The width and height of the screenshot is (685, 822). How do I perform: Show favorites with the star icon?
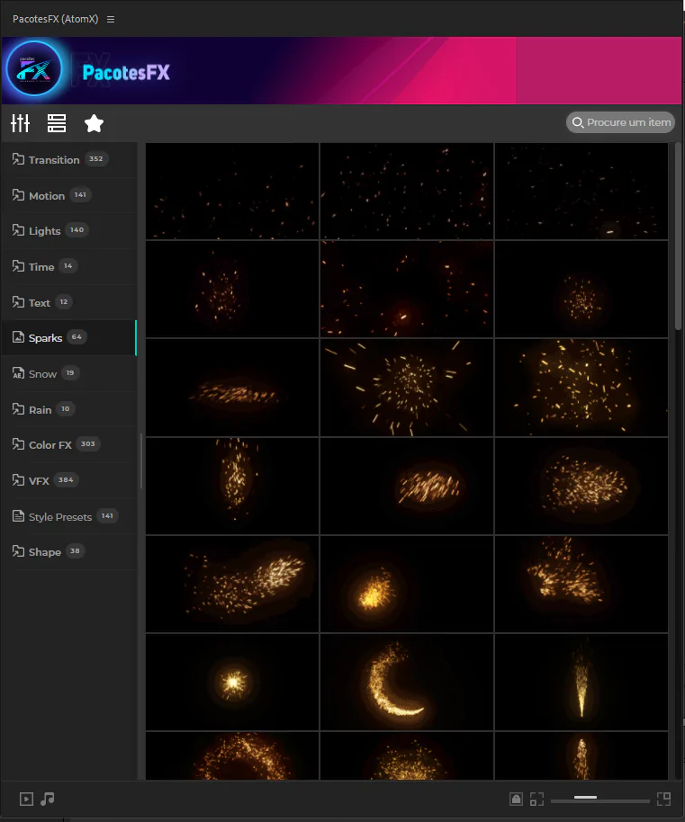[94, 123]
